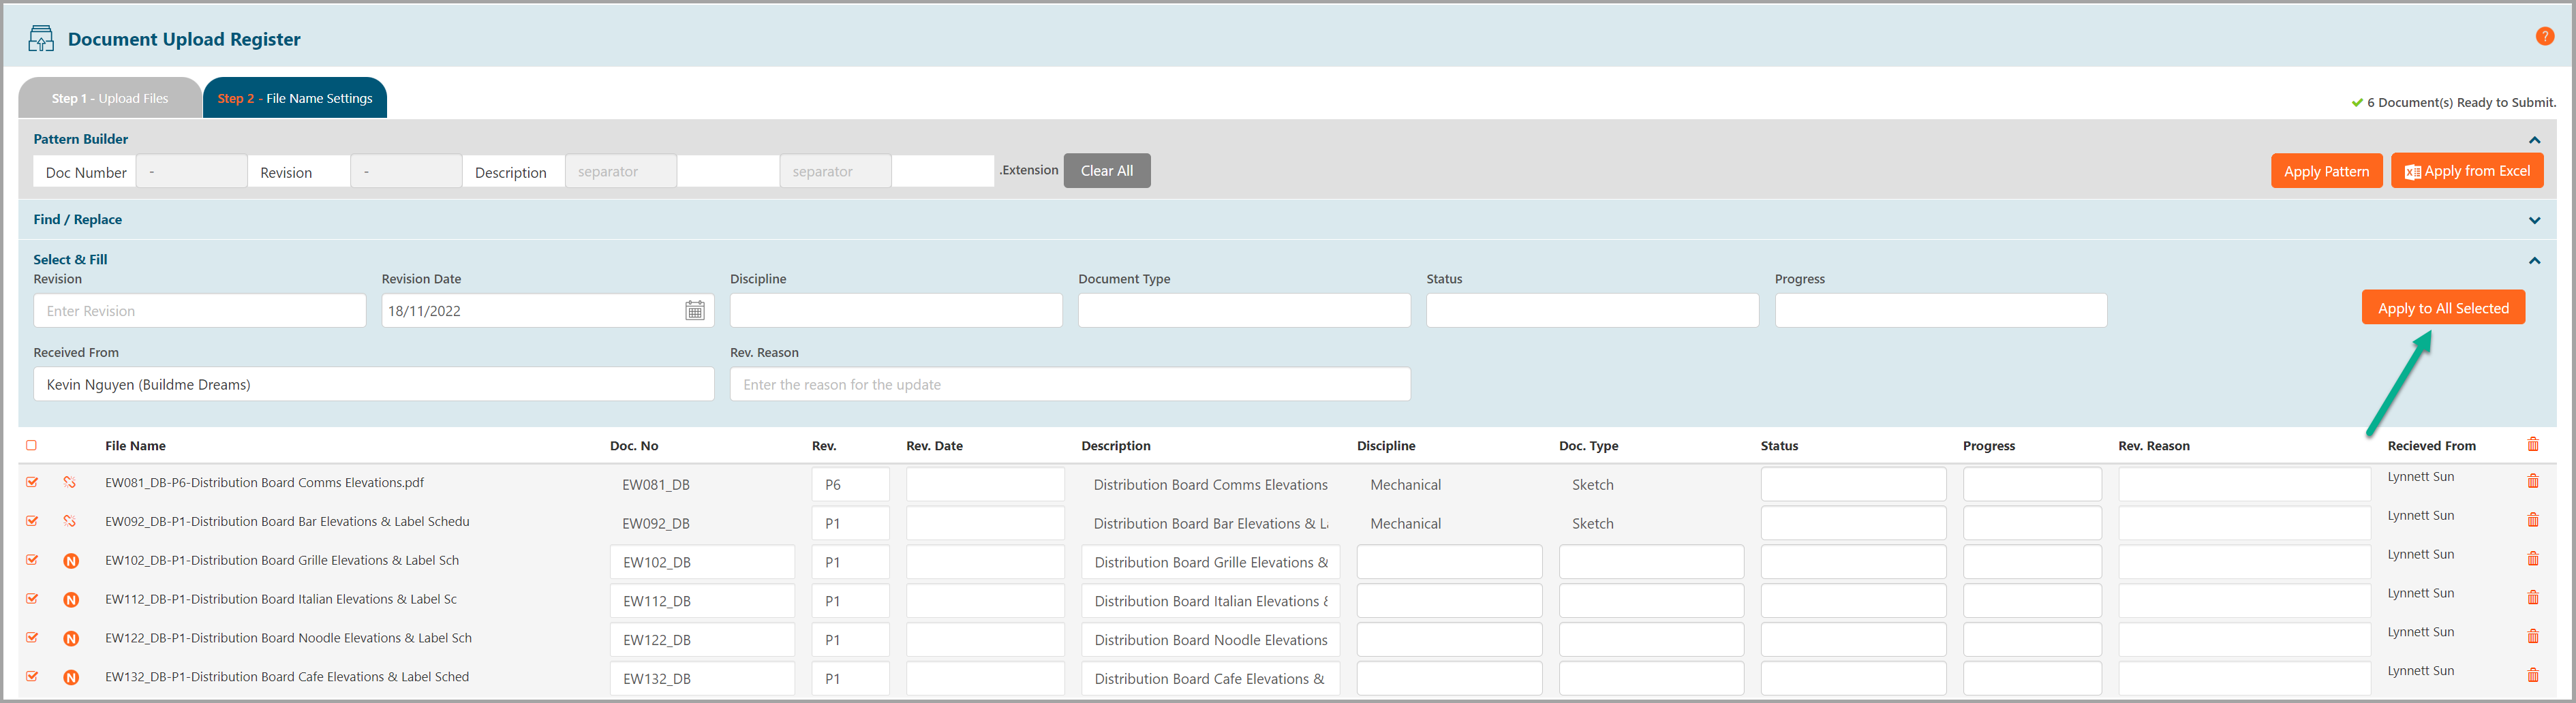The width and height of the screenshot is (2576, 703).
Task: Click the Apply from Excel button
Action: point(2466,171)
